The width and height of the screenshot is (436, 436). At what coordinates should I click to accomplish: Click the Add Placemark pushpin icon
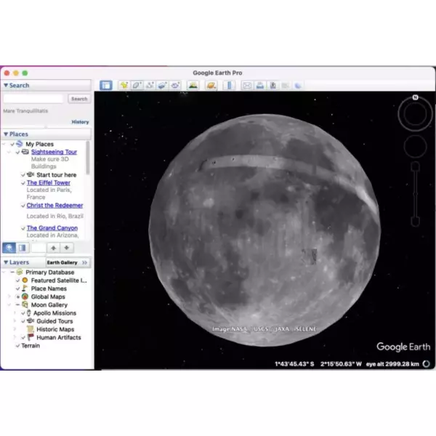point(124,85)
